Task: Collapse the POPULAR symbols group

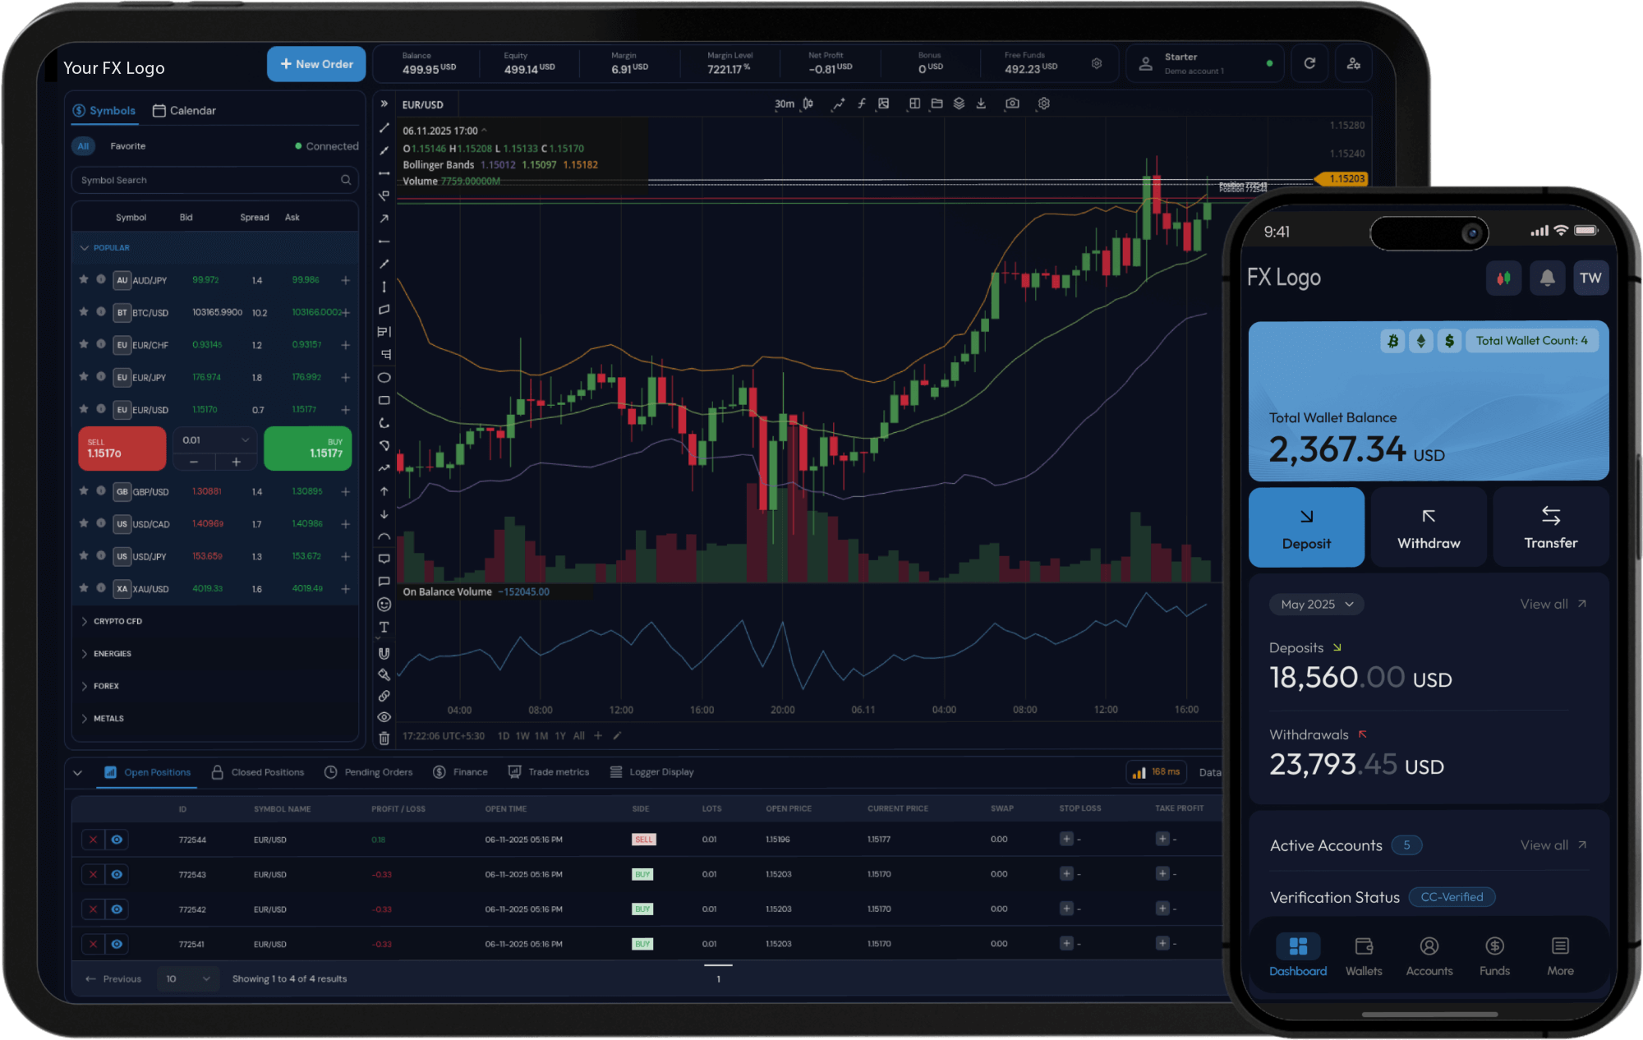Action: [x=84, y=247]
